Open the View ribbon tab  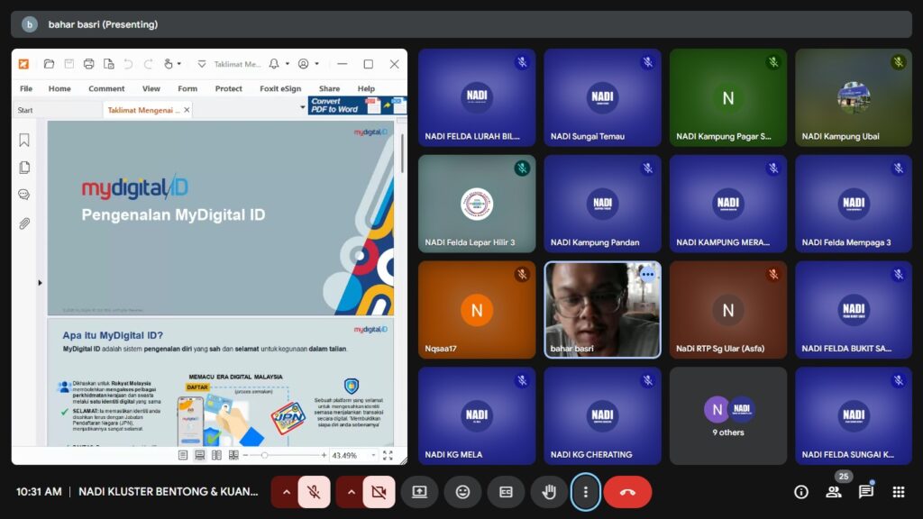coord(151,88)
